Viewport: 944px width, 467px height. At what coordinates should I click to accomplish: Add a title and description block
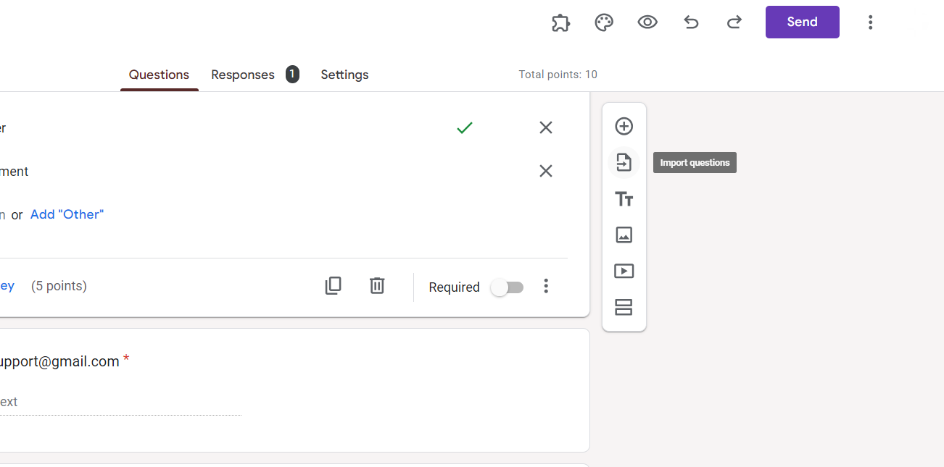click(x=624, y=199)
